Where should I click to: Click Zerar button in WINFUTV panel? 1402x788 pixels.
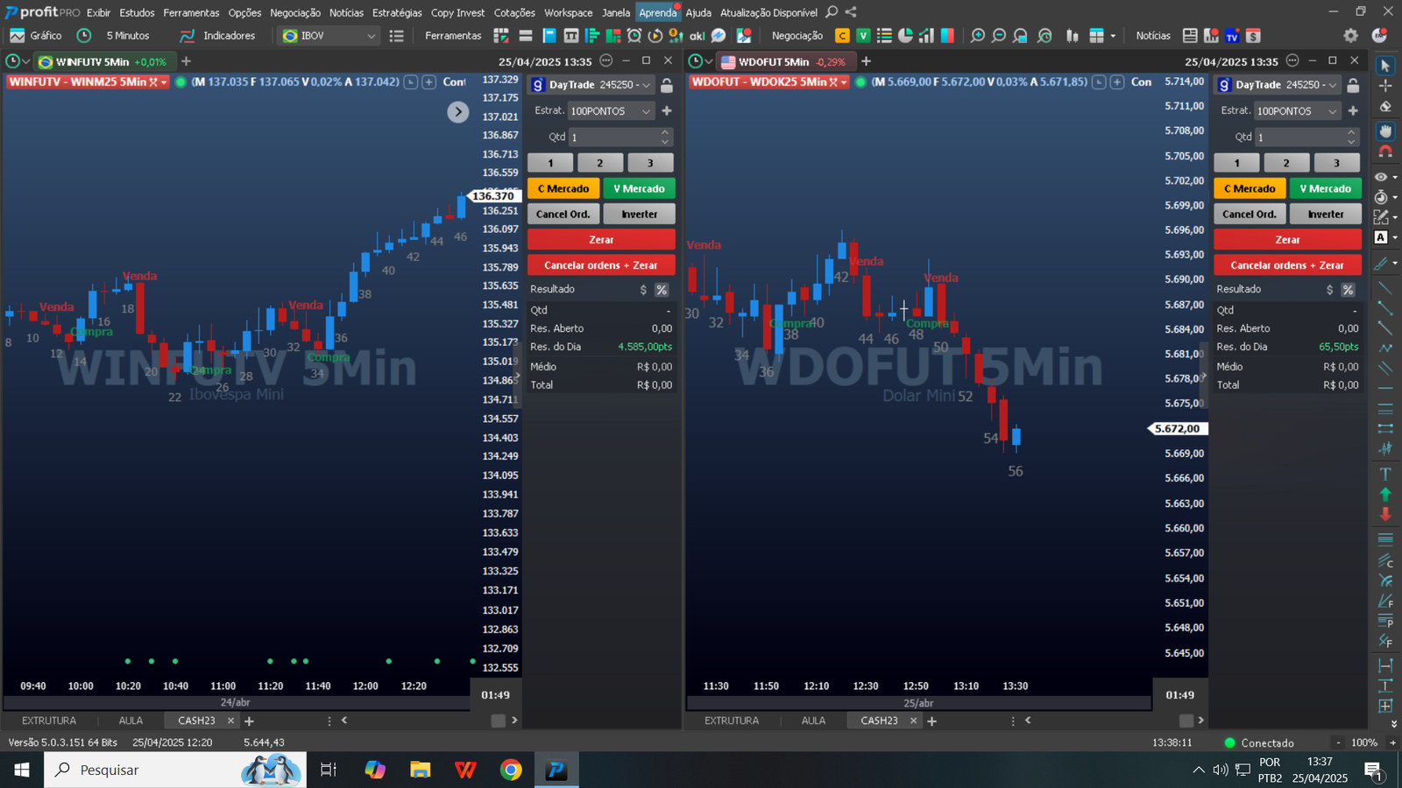(x=601, y=239)
